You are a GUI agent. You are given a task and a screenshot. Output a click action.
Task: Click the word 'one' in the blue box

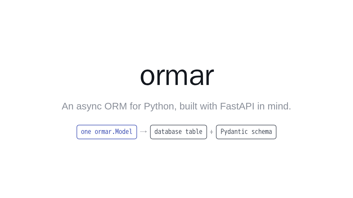86,132
